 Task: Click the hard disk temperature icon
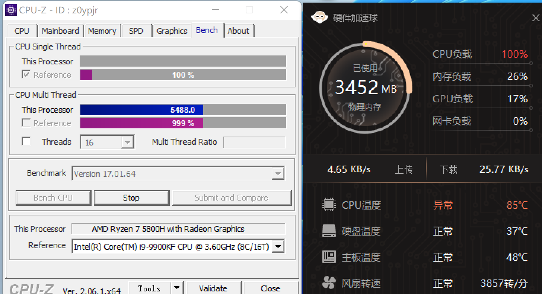coord(329,231)
